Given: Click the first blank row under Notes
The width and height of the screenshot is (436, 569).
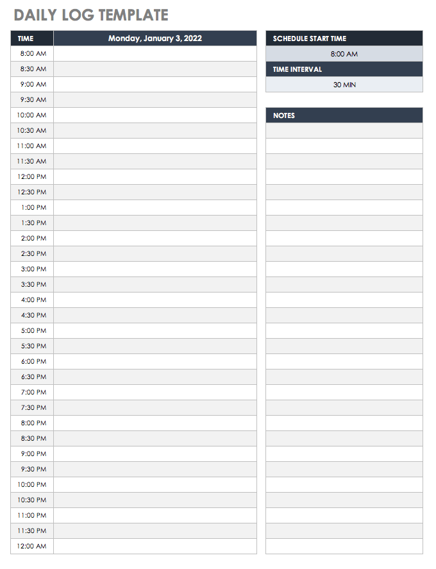Looking at the screenshot, I should pyautogui.click(x=344, y=131).
